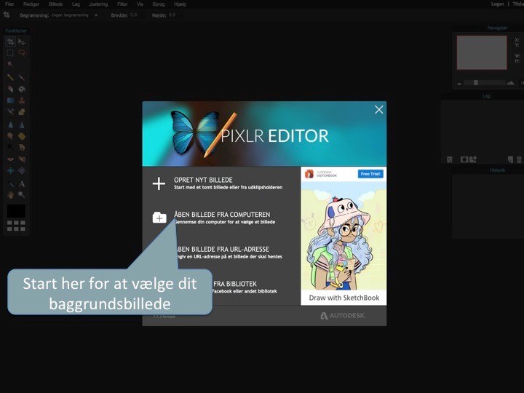The image size is (524, 393).
Task: Select the Color Replace tool
Action: (x=11, y=111)
